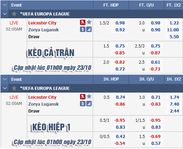183x149 pixels.
Task: Toggle favorite star beside Leicester City, first-half table
Action: 89,96
